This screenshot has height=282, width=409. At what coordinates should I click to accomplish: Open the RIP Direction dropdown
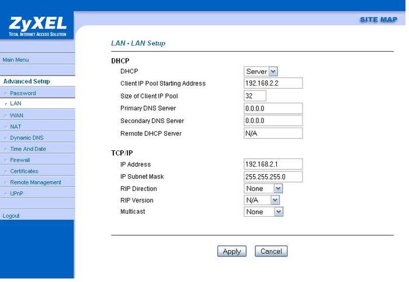(x=263, y=189)
